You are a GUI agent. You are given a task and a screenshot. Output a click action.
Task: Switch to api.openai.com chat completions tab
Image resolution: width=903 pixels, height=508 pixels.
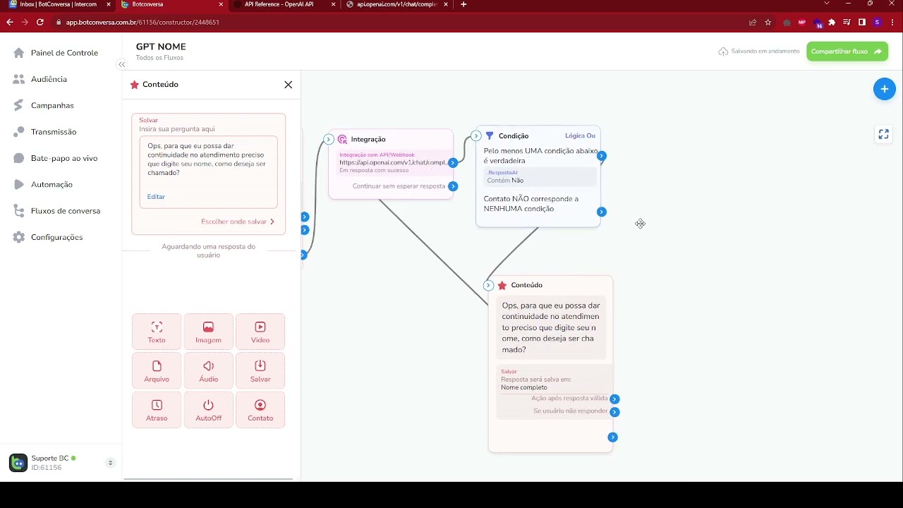(396, 4)
